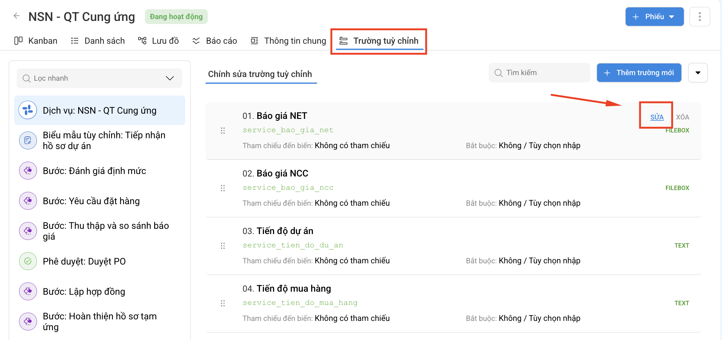Click the SỬA link for Báo giá NET
The image size is (722, 340).
657,117
